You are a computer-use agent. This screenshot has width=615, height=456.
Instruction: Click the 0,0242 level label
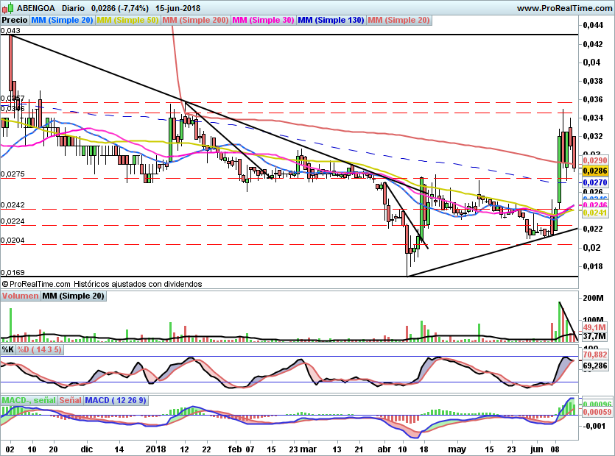coord(13,205)
